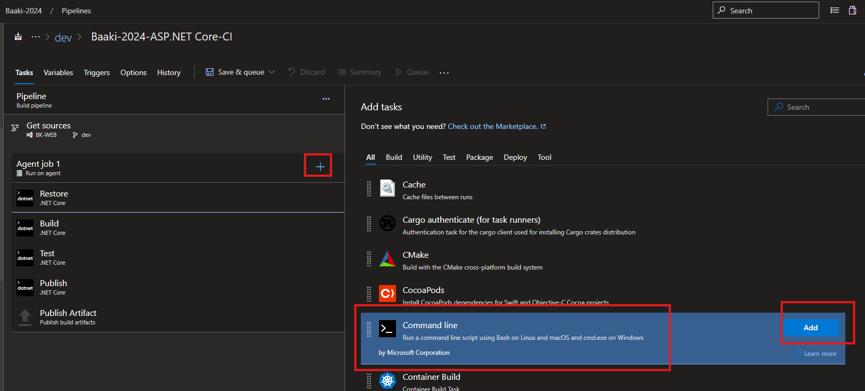Focus the Add tasks Search field
This screenshot has width=865, height=391.
[x=816, y=107]
